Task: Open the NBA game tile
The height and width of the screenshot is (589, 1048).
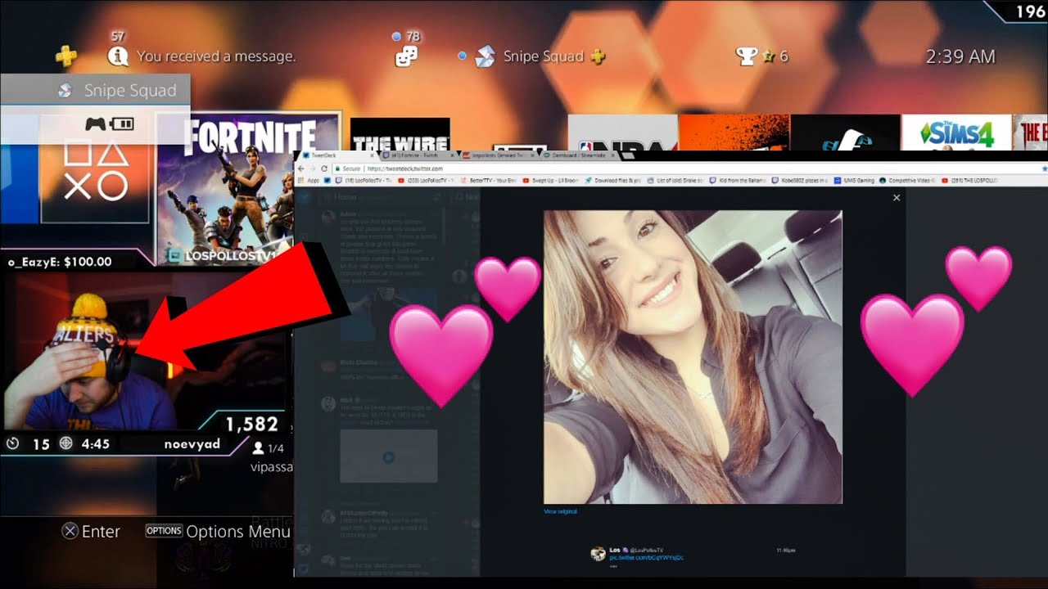Action: (623, 133)
